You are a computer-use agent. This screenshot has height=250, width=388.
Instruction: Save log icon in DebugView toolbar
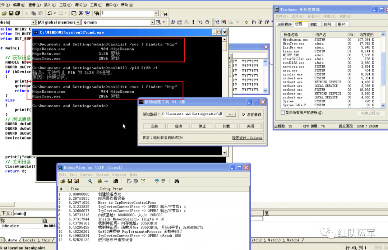[70, 181]
